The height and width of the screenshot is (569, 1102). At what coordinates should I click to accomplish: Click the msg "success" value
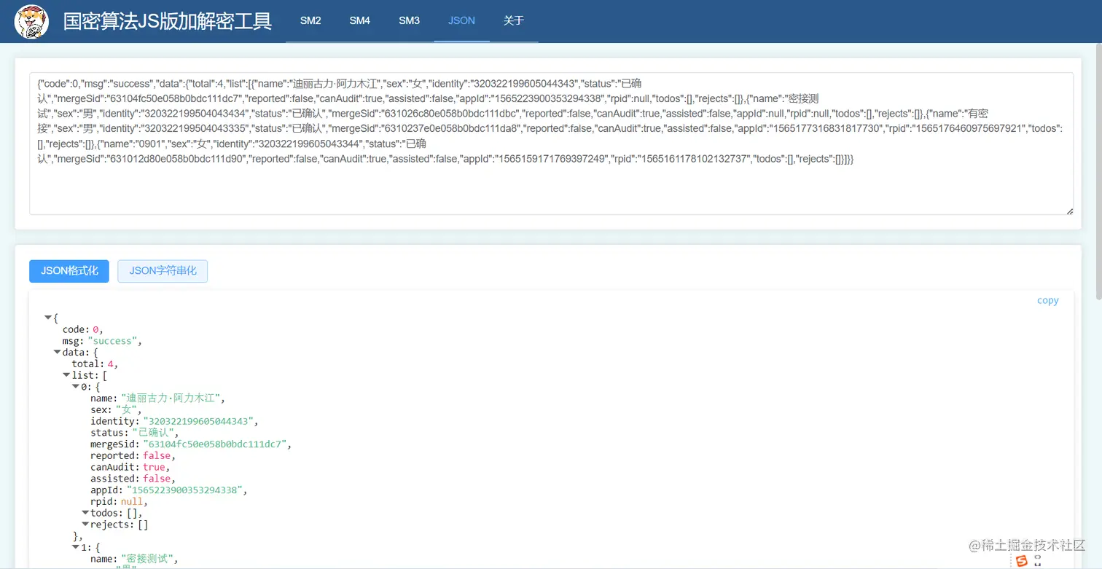pyautogui.click(x=112, y=341)
